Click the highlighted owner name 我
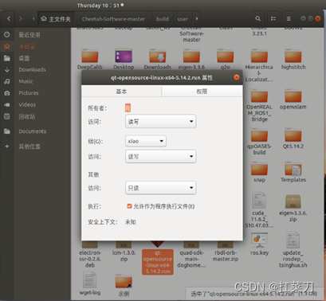This screenshot has height=301, width=326. [128, 107]
